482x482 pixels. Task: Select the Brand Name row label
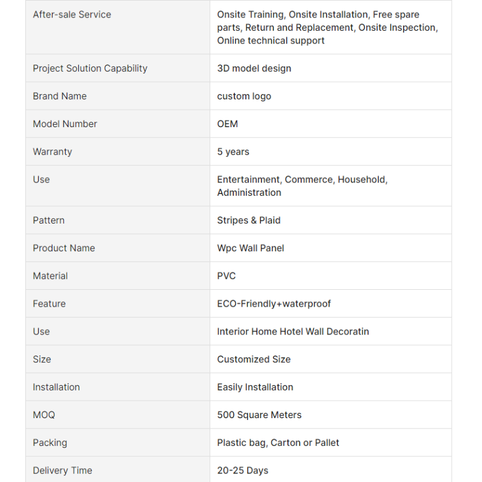click(60, 96)
